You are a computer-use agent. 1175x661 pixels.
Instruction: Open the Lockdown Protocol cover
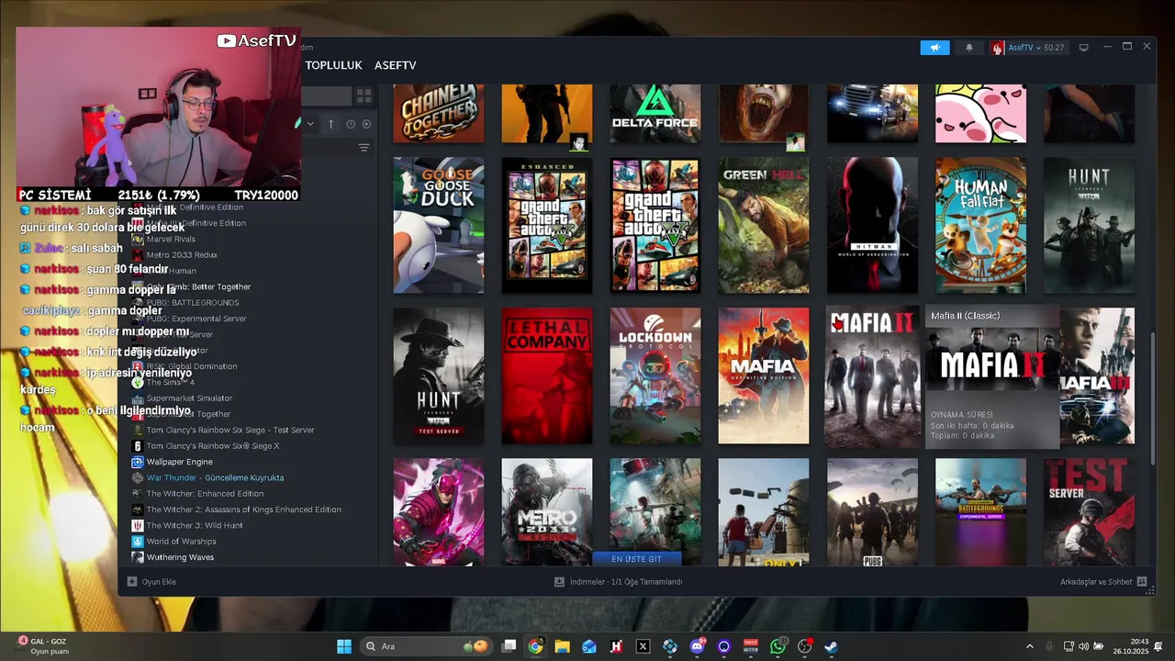(x=655, y=375)
